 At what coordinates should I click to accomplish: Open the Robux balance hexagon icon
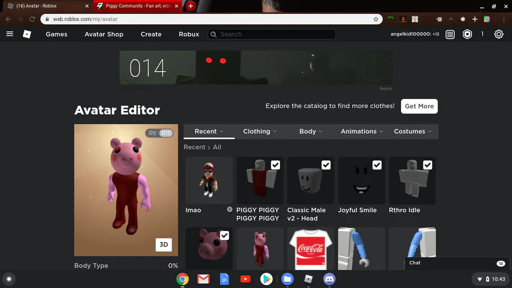pyautogui.click(x=467, y=34)
